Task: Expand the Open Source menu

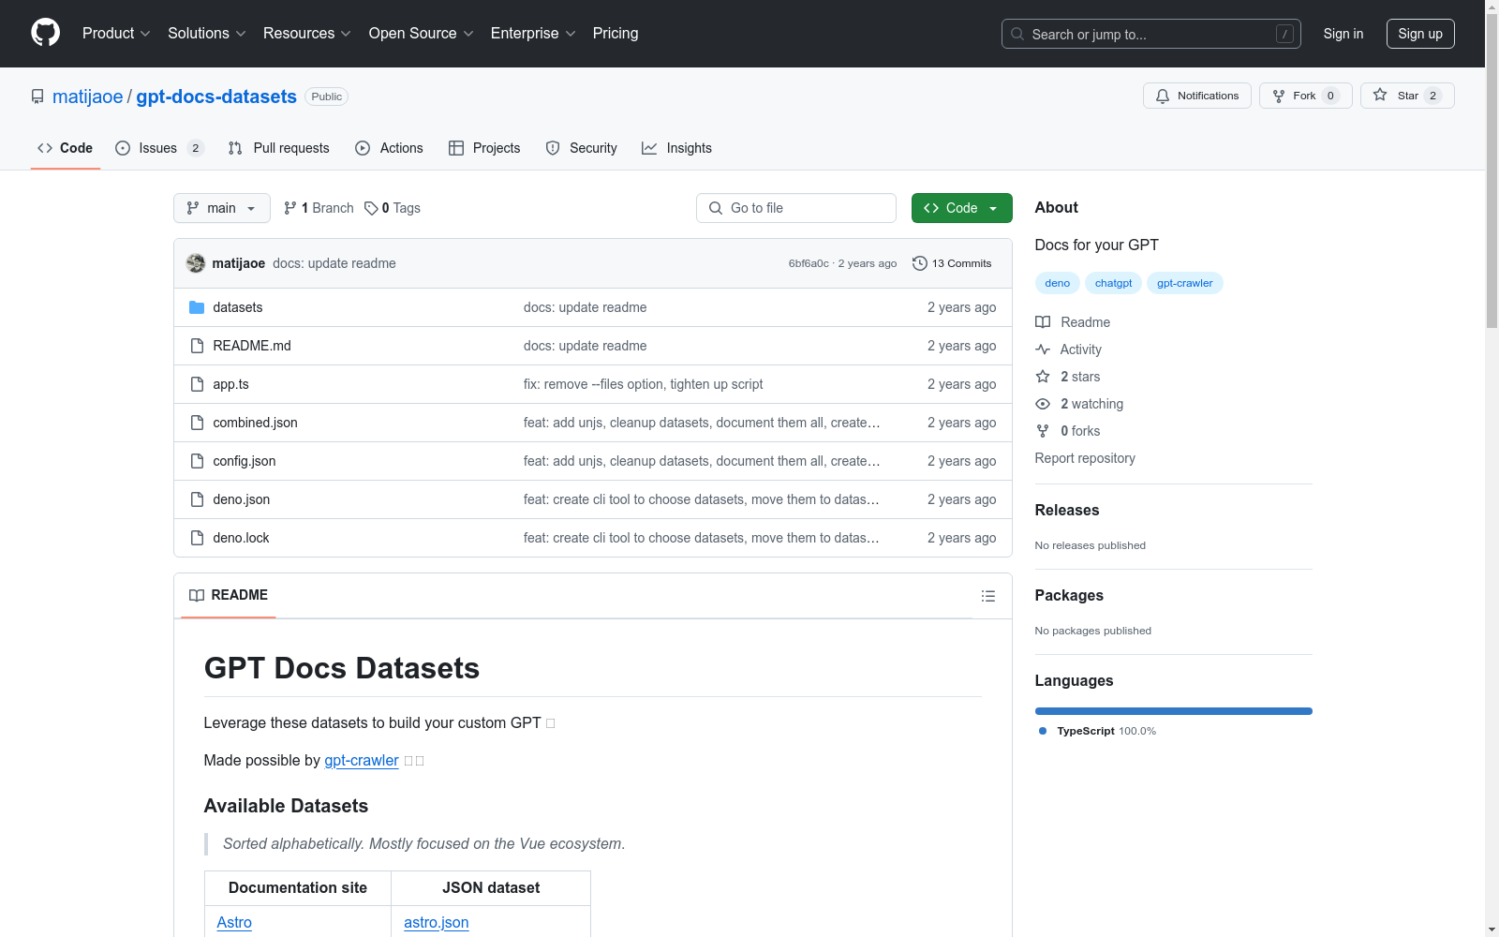Action: [422, 33]
